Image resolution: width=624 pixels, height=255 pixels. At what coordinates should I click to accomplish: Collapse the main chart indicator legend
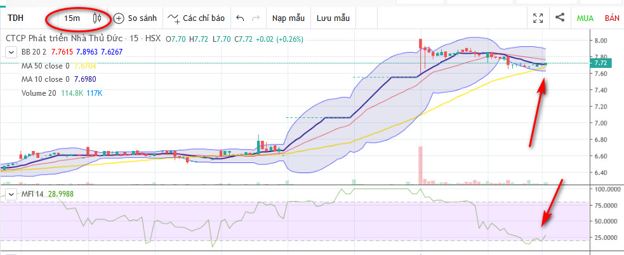click(x=11, y=52)
